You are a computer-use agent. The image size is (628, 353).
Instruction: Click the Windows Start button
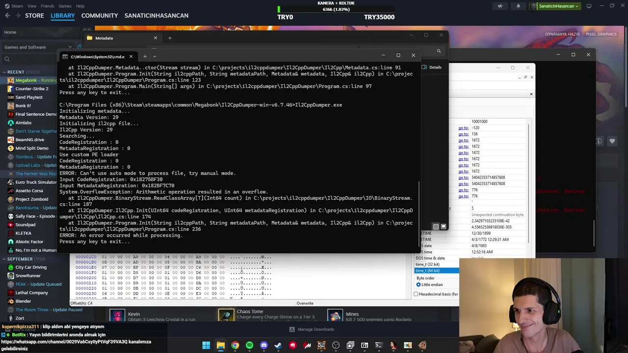[x=206, y=345]
